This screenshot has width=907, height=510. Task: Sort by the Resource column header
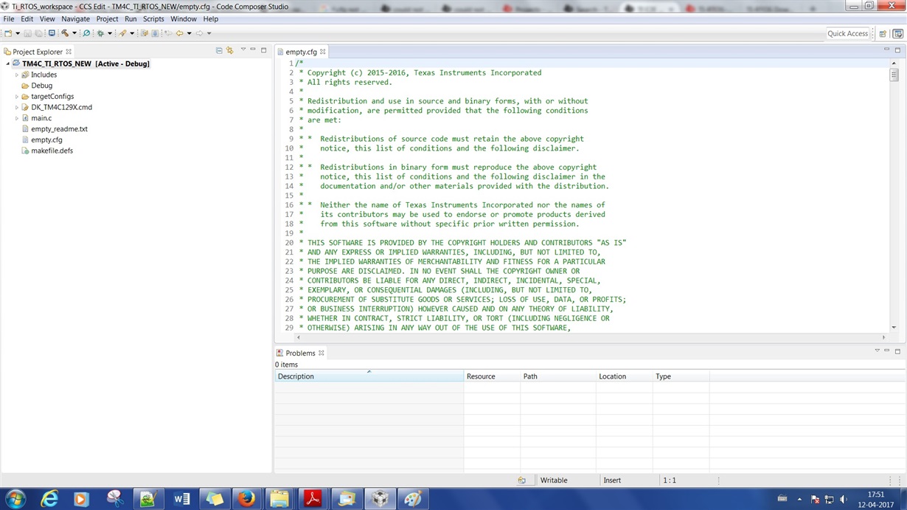(492, 376)
